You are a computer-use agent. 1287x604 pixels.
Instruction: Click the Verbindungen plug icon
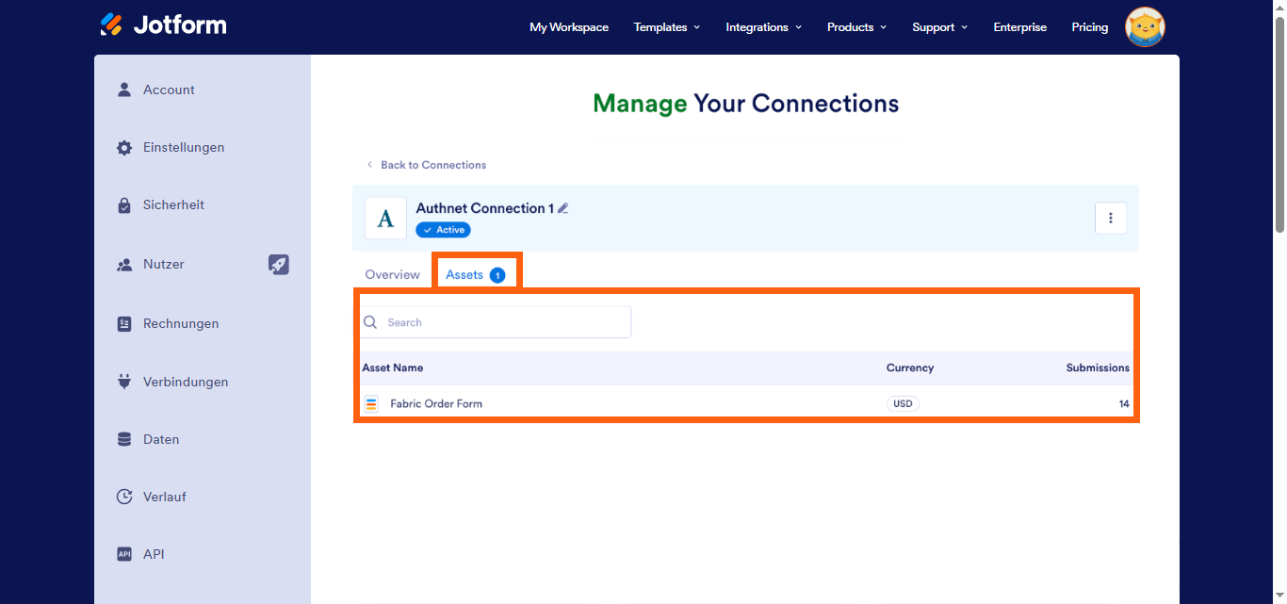[x=124, y=383]
